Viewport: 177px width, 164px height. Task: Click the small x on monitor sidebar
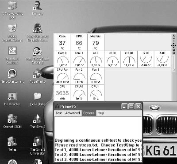pyautogui.click(x=173, y=36)
